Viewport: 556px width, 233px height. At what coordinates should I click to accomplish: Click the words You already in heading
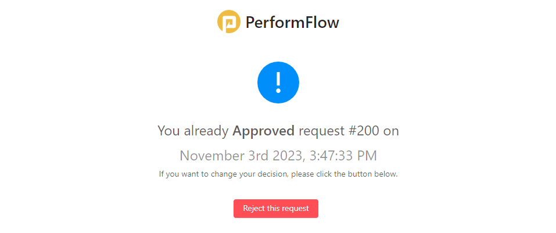[x=193, y=131]
